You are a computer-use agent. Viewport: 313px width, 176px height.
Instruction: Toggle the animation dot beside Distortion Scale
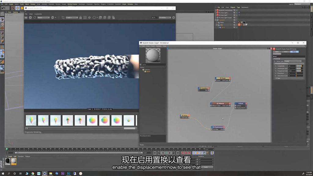[x=276, y=76]
